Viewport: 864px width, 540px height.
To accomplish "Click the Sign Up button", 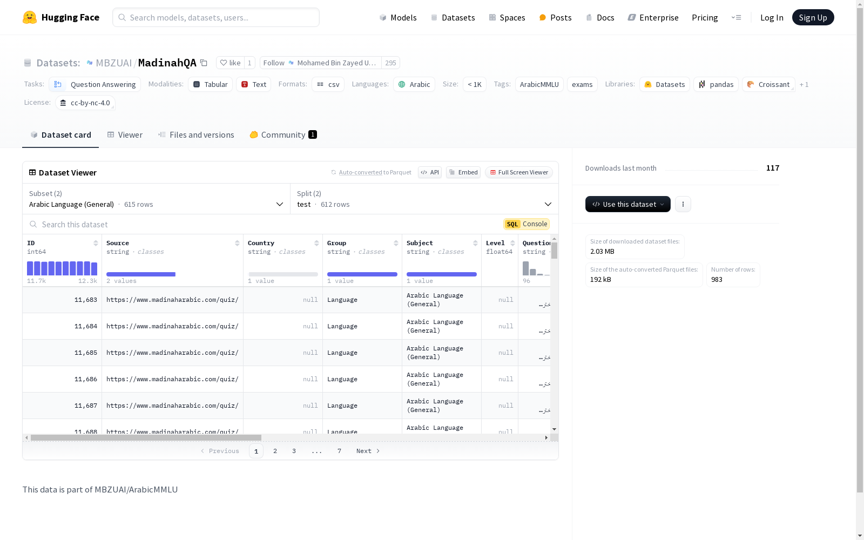I will (x=813, y=17).
